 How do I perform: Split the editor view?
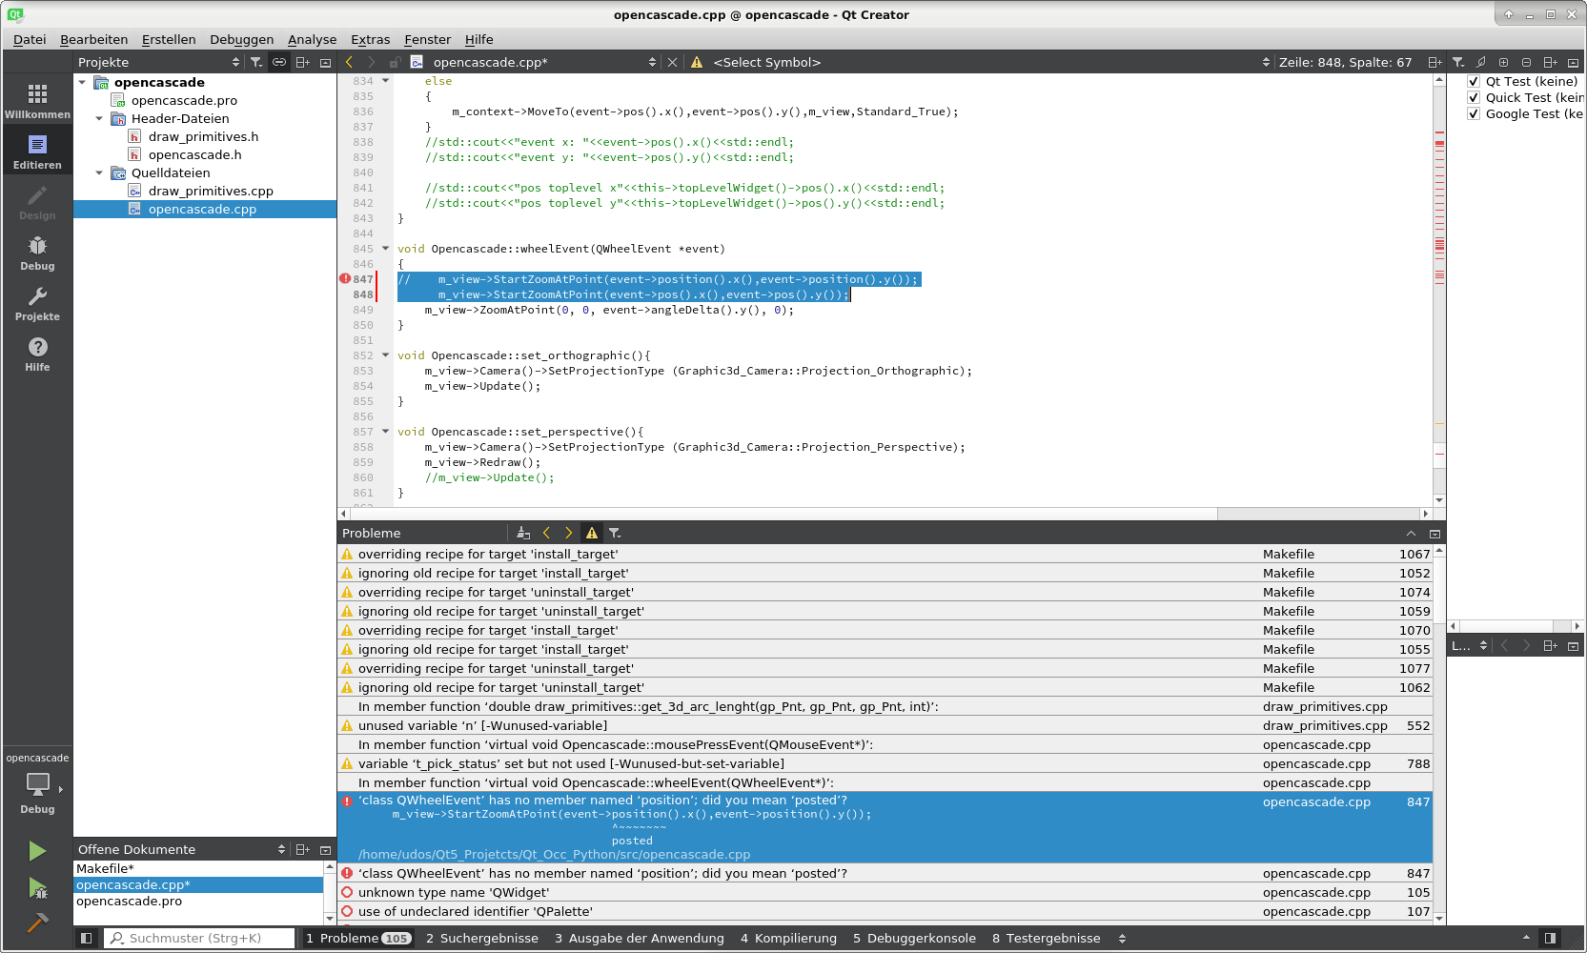(x=1434, y=62)
